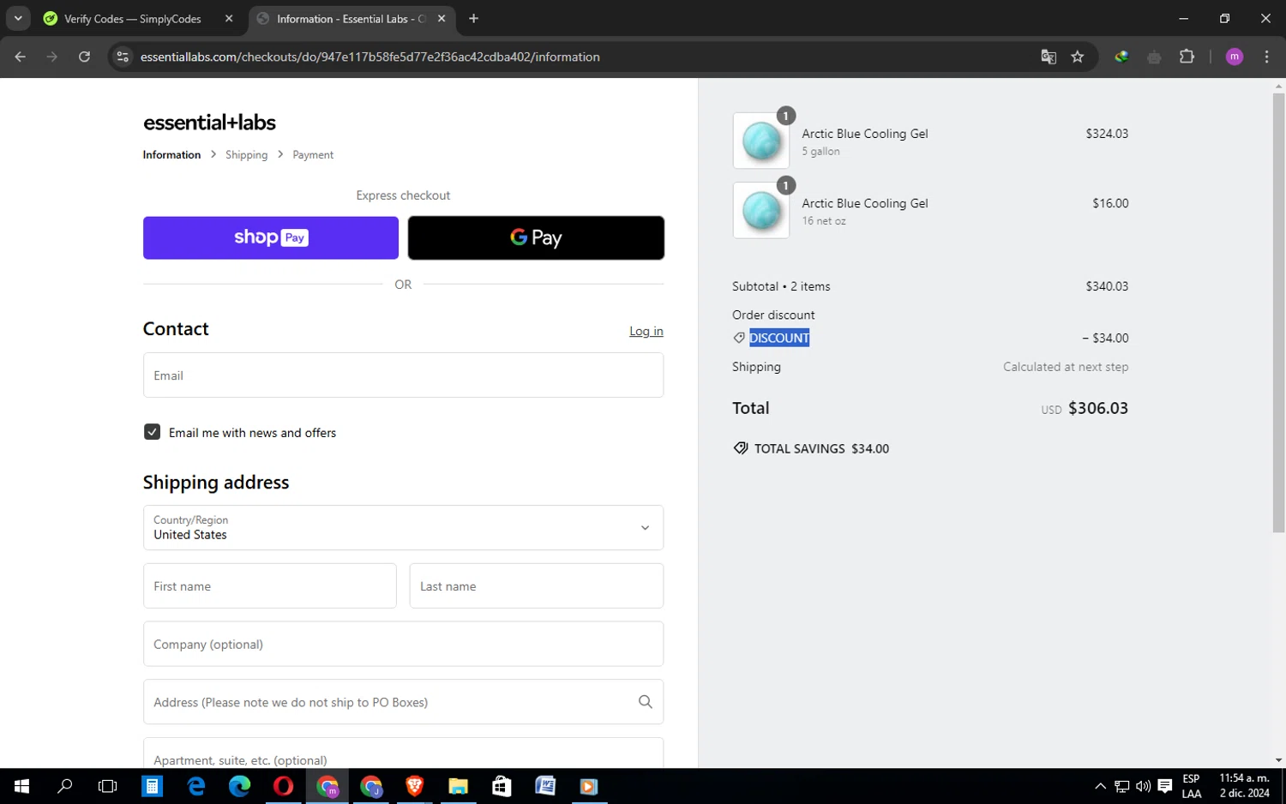Expand the Country/Region dropdown
Viewport: 1286px width, 804px height.
403,527
